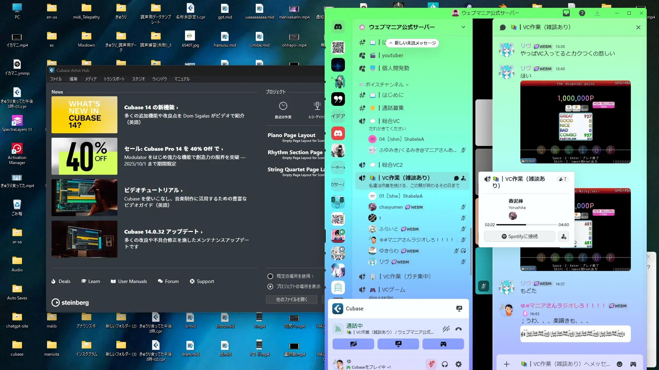Screen dimensions: 659x370
Task: Collapse ボイスチャンネル category
Action: 384,85
